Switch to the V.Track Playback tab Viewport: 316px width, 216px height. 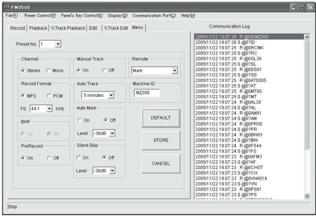click(x=68, y=28)
